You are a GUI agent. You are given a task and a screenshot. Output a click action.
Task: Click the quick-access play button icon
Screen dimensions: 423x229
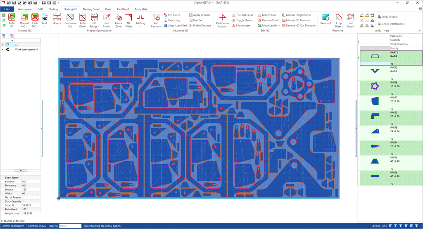(x=44, y=2)
